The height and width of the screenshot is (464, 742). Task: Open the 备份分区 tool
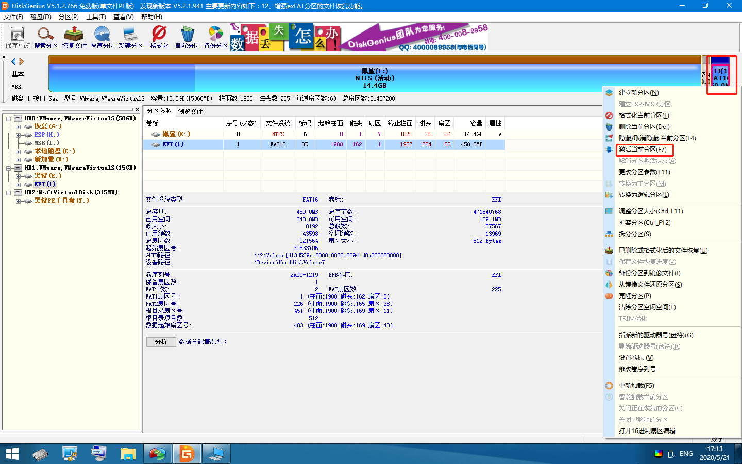click(216, 38)
